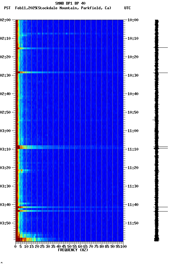Click the title "SMNB DP1 BP 40"
This screenshot has width=170, height=266.
[70, 3]
